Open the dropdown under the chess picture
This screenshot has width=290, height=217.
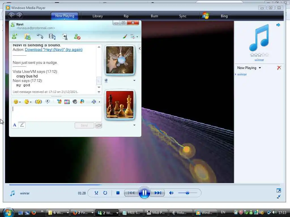click(134, 125)
